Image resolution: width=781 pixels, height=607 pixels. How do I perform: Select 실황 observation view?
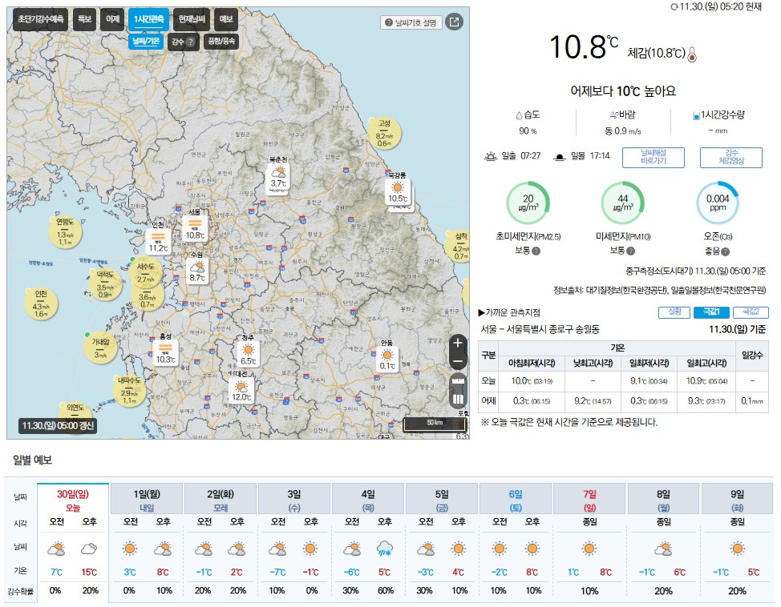point(674,312)
